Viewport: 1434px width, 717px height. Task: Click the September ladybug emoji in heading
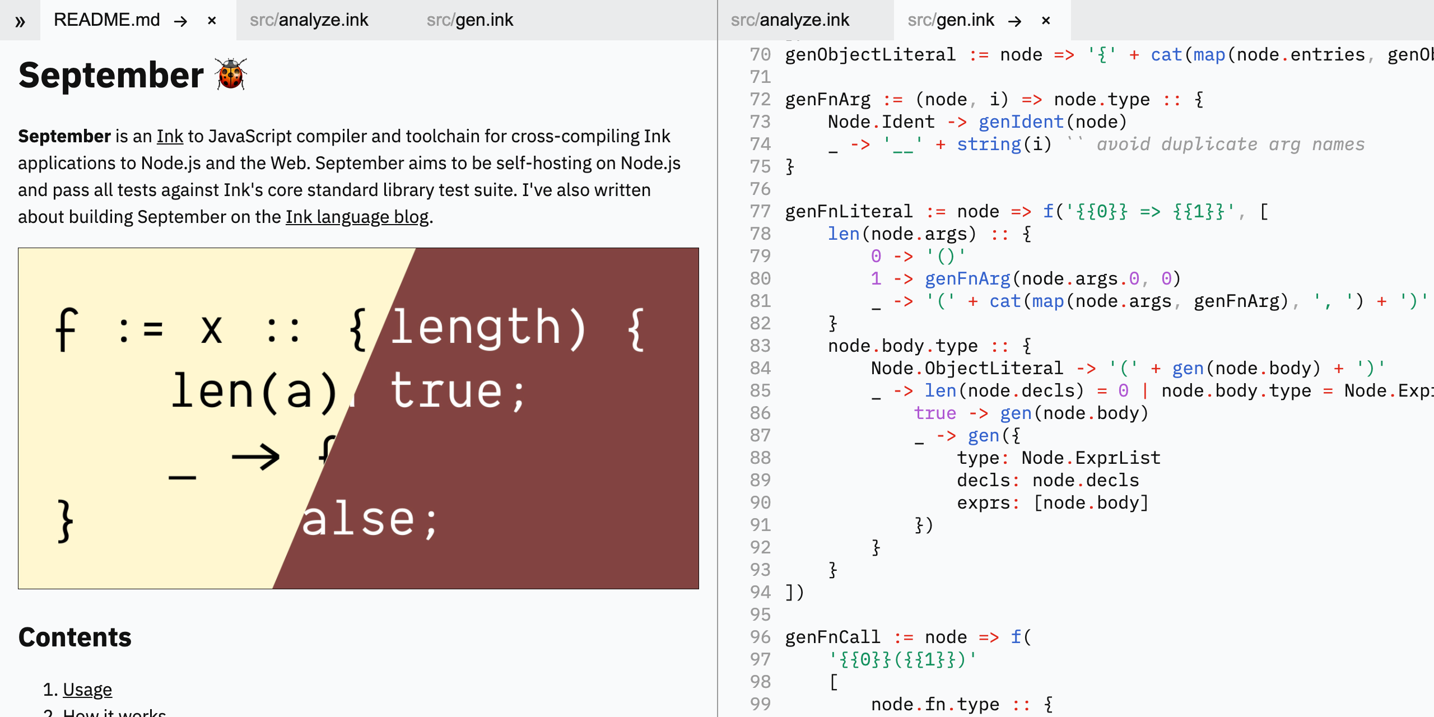231,75
